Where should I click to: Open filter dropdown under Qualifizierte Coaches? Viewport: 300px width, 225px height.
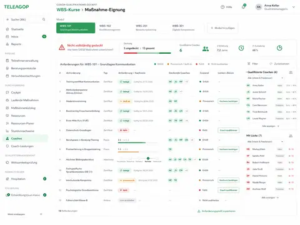[x=265, y=78]
